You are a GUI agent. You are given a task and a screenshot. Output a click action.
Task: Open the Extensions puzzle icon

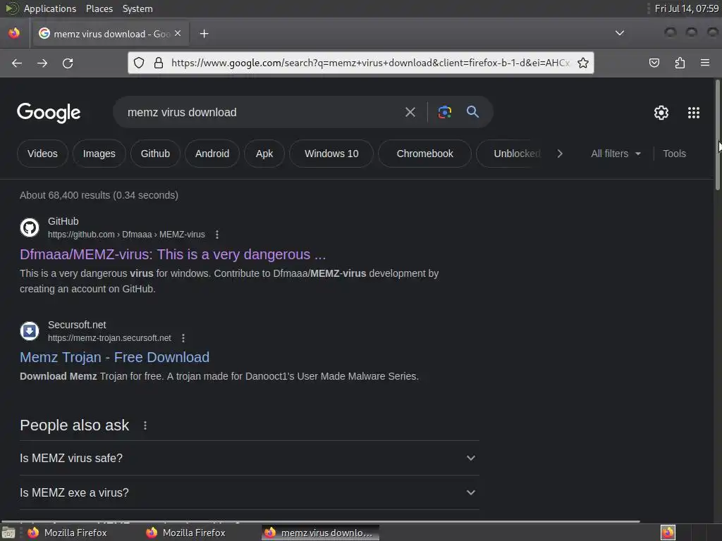click(680, 63)
